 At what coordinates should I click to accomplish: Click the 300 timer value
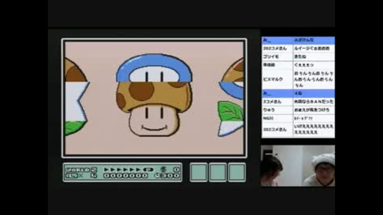click(x=170, y=176)
